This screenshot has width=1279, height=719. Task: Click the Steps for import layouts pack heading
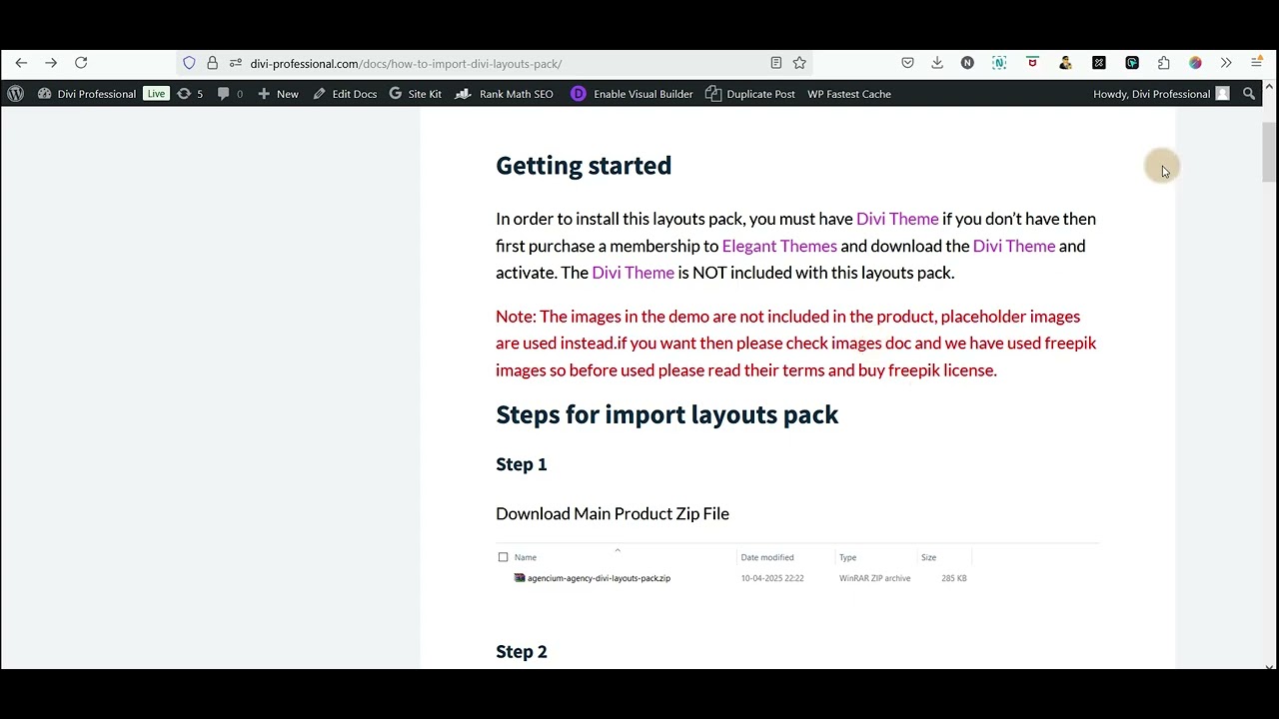(x=667, y=414)
